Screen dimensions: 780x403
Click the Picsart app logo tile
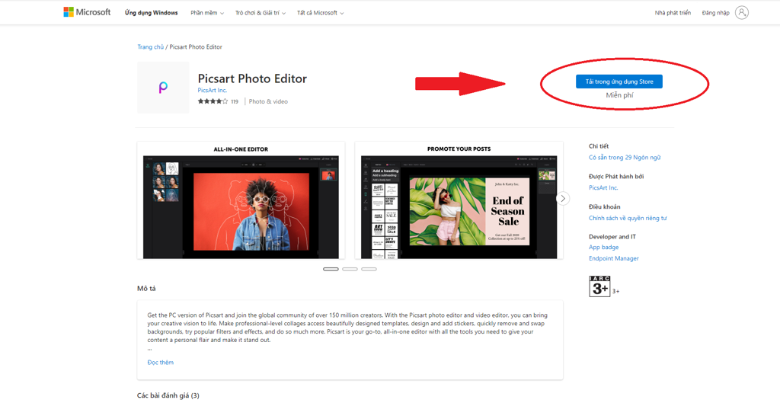click(163, 88)
